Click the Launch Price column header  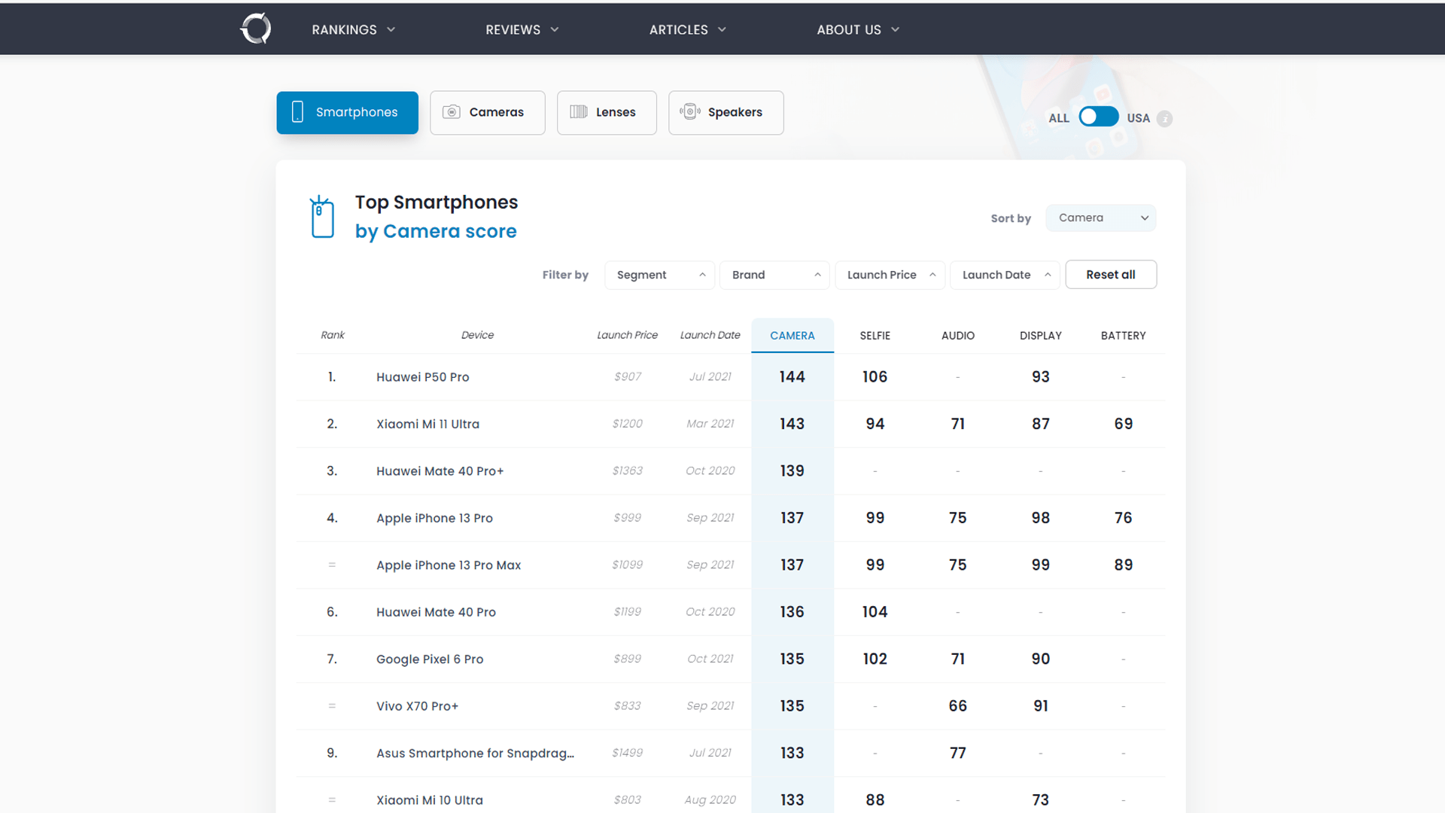pos(627,336)
